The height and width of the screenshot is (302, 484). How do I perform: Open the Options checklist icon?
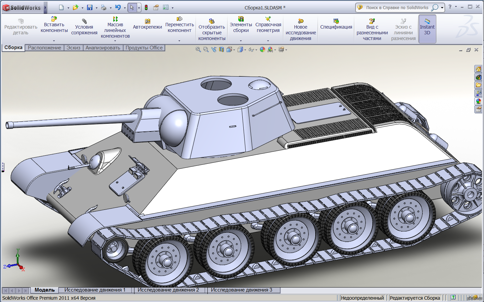click(166, 7)
